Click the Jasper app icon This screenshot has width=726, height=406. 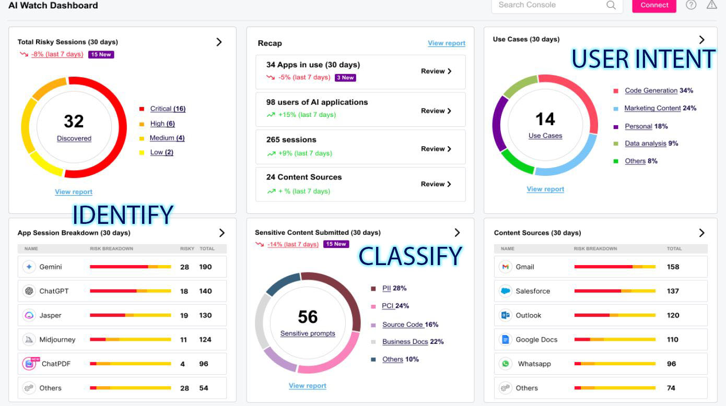pyautogui.click(x=29, y=315)
